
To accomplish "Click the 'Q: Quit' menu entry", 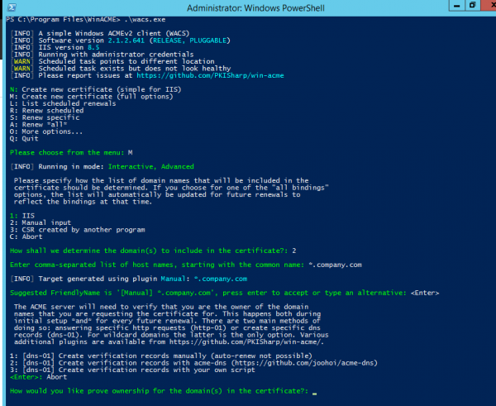I will (25, 138).
